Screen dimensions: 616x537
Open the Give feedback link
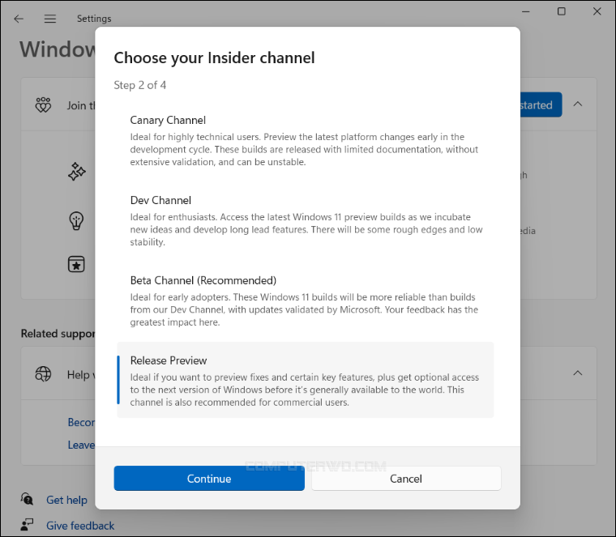click(x=80, y=526)
